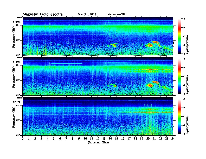Click the "-9" tick of the dH/dt color bar
The width and height of the screenshot is (206, 159).
tap(184, 54)
